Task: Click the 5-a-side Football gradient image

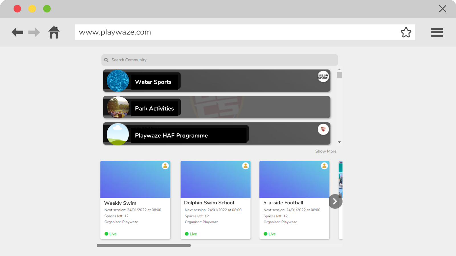Action: tap(294, 179)
